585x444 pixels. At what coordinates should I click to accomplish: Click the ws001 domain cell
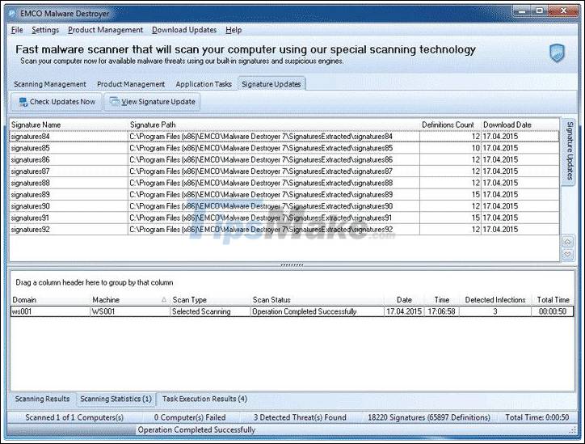[50, 311]
